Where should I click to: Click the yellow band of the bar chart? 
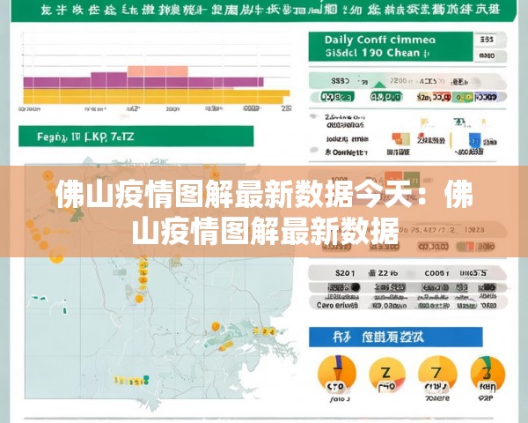pyautogui.click(x=157, y=96)
